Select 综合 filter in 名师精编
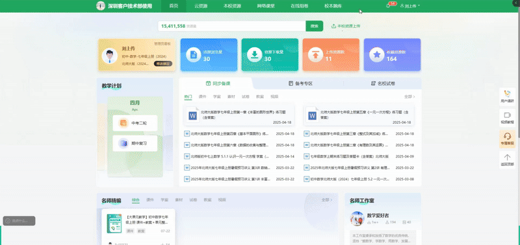The image size is (520, 245). click(x=136, y=200)
